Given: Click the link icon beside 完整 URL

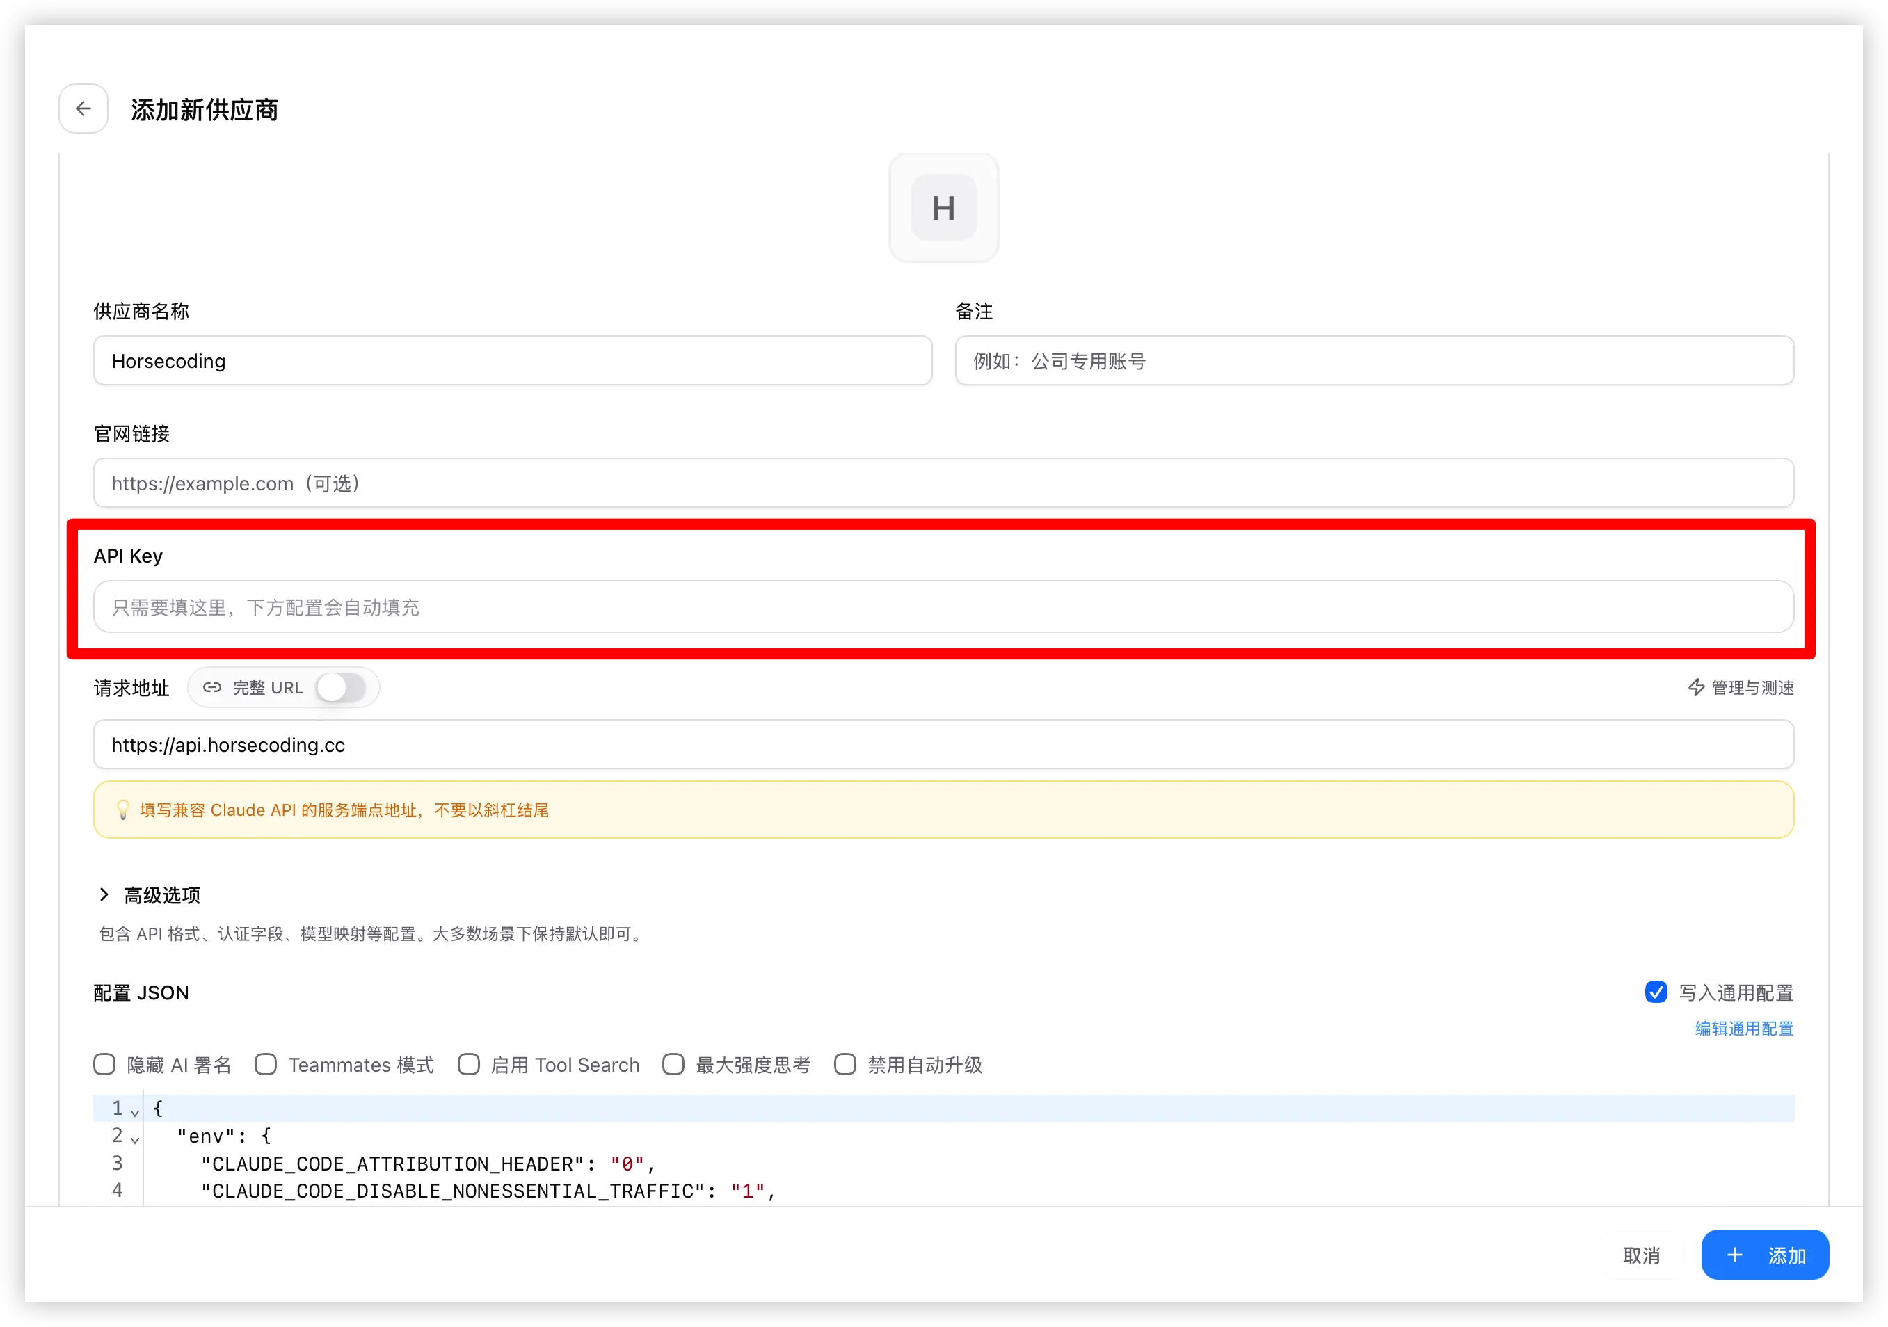Looking at the screenshot, I should point(212,687).
